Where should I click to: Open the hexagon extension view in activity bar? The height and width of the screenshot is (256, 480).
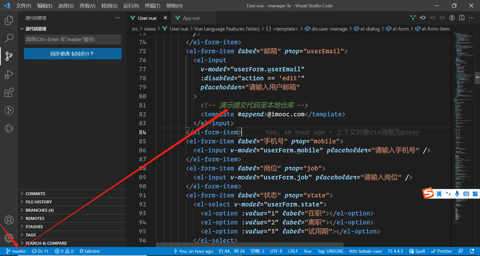(x=9, y=128)
